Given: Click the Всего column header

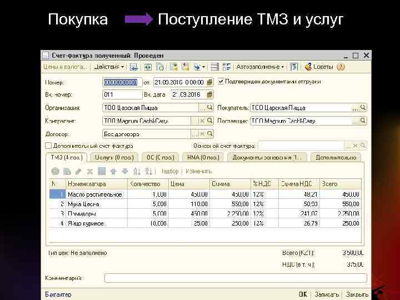Looking at the screenshot, I should [x=341, y=184].
